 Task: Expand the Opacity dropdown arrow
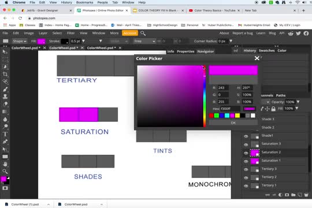pos(298,102)
